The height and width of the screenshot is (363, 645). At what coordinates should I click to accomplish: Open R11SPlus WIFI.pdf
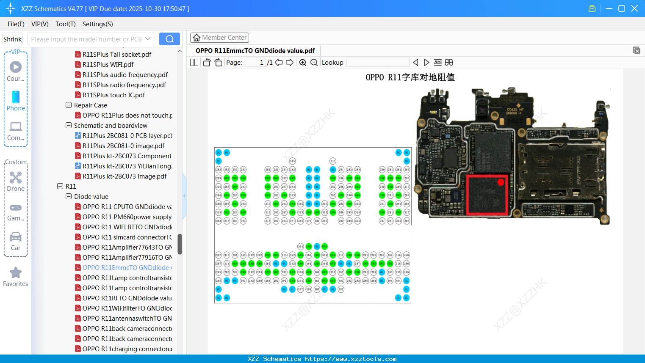click(x=104, y=64)
